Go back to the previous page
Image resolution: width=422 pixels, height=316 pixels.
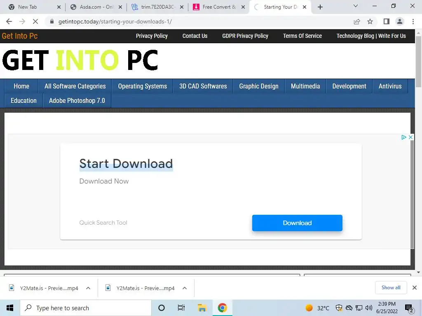(x=9, y=21)
